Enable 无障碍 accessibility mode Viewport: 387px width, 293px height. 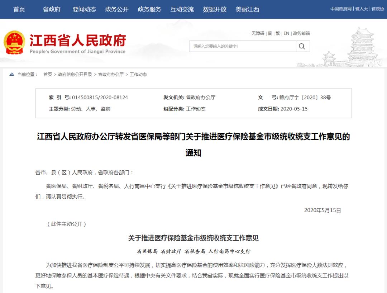coord(258,33)
